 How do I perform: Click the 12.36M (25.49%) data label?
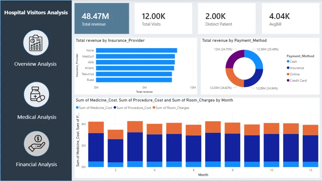click(268, 49)
